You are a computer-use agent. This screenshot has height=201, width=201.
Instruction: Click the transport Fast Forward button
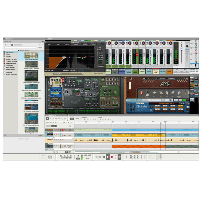(x=100, y=157)
